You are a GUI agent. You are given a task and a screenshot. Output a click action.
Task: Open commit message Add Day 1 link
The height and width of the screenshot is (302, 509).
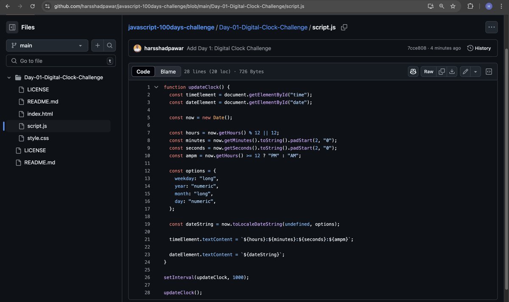[229, 48]
